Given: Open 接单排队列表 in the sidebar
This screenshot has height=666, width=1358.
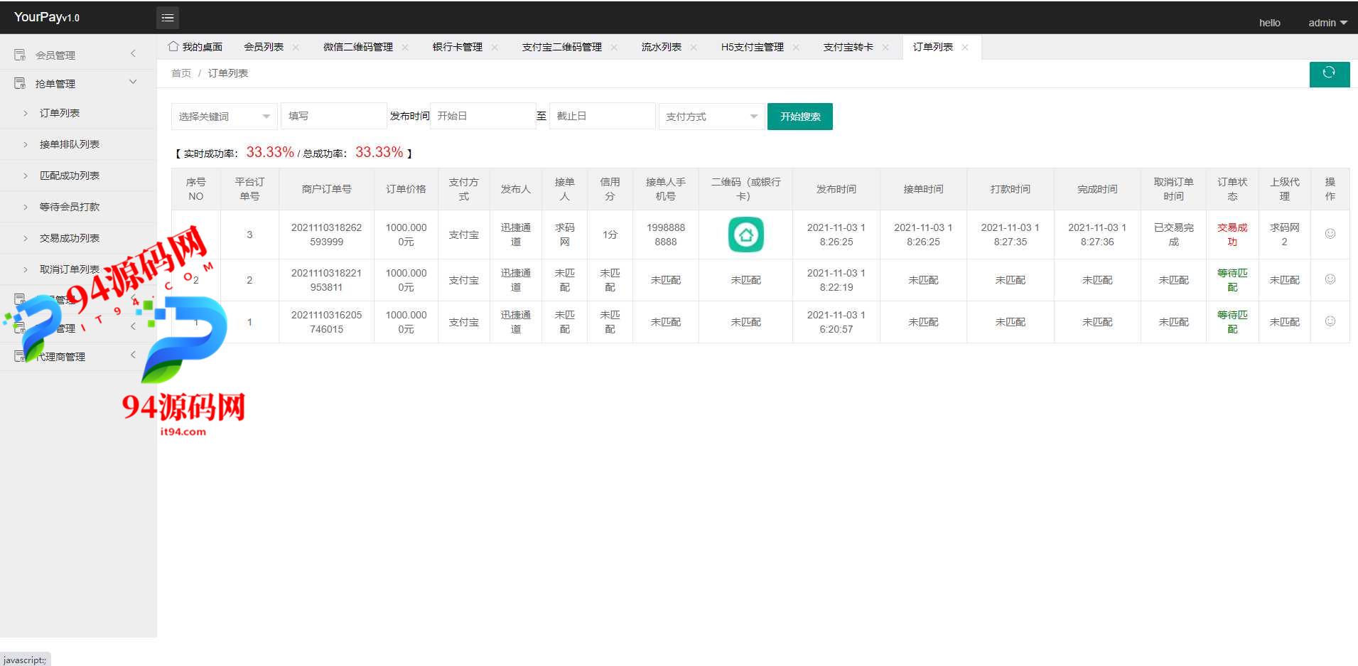Looking at the screenshot, I should (x=70, y=144).
